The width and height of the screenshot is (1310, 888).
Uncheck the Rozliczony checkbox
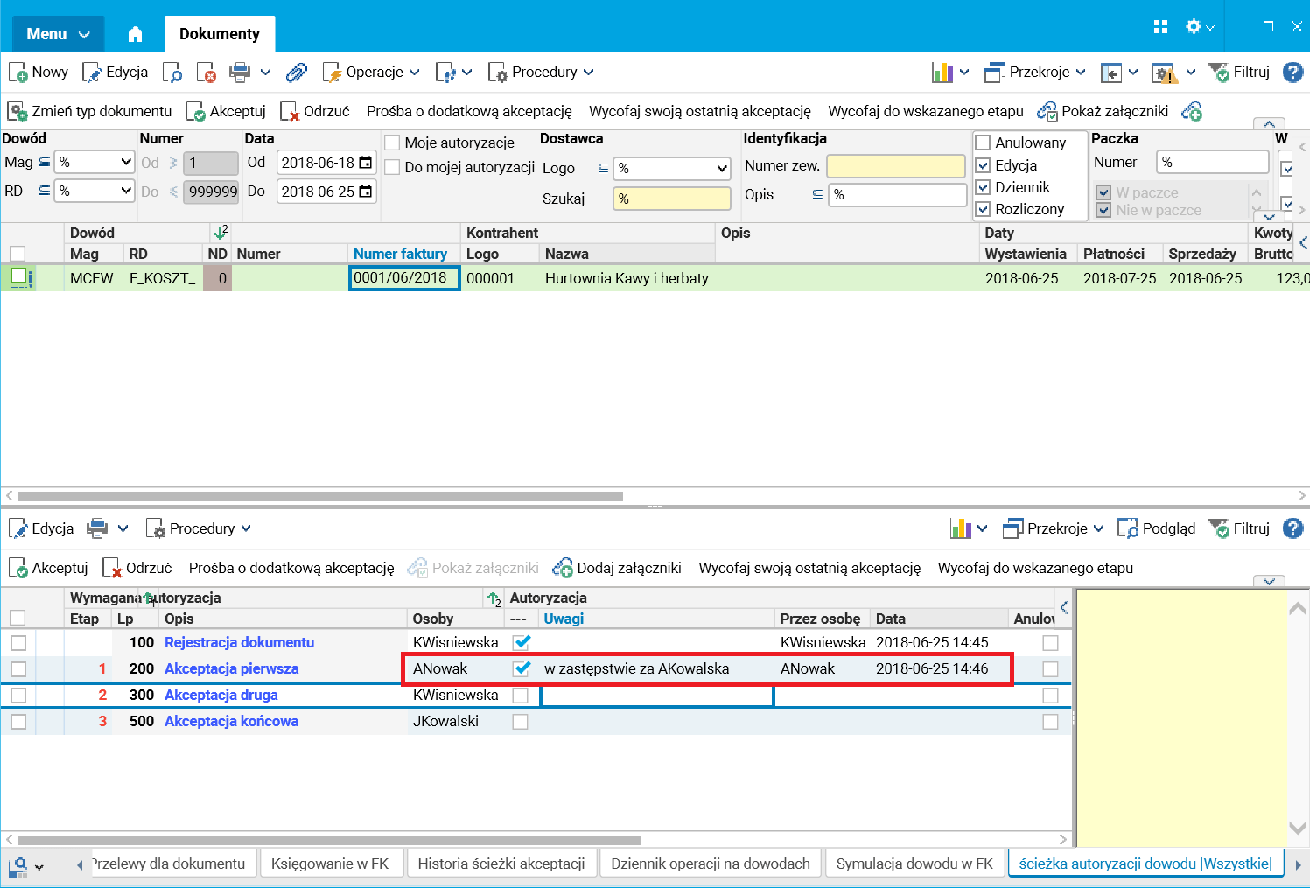click(x=983, y=209)
